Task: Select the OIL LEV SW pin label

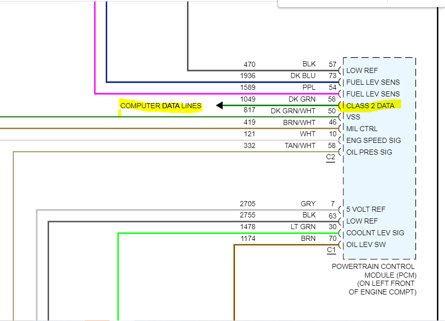Action: (366, 245)
